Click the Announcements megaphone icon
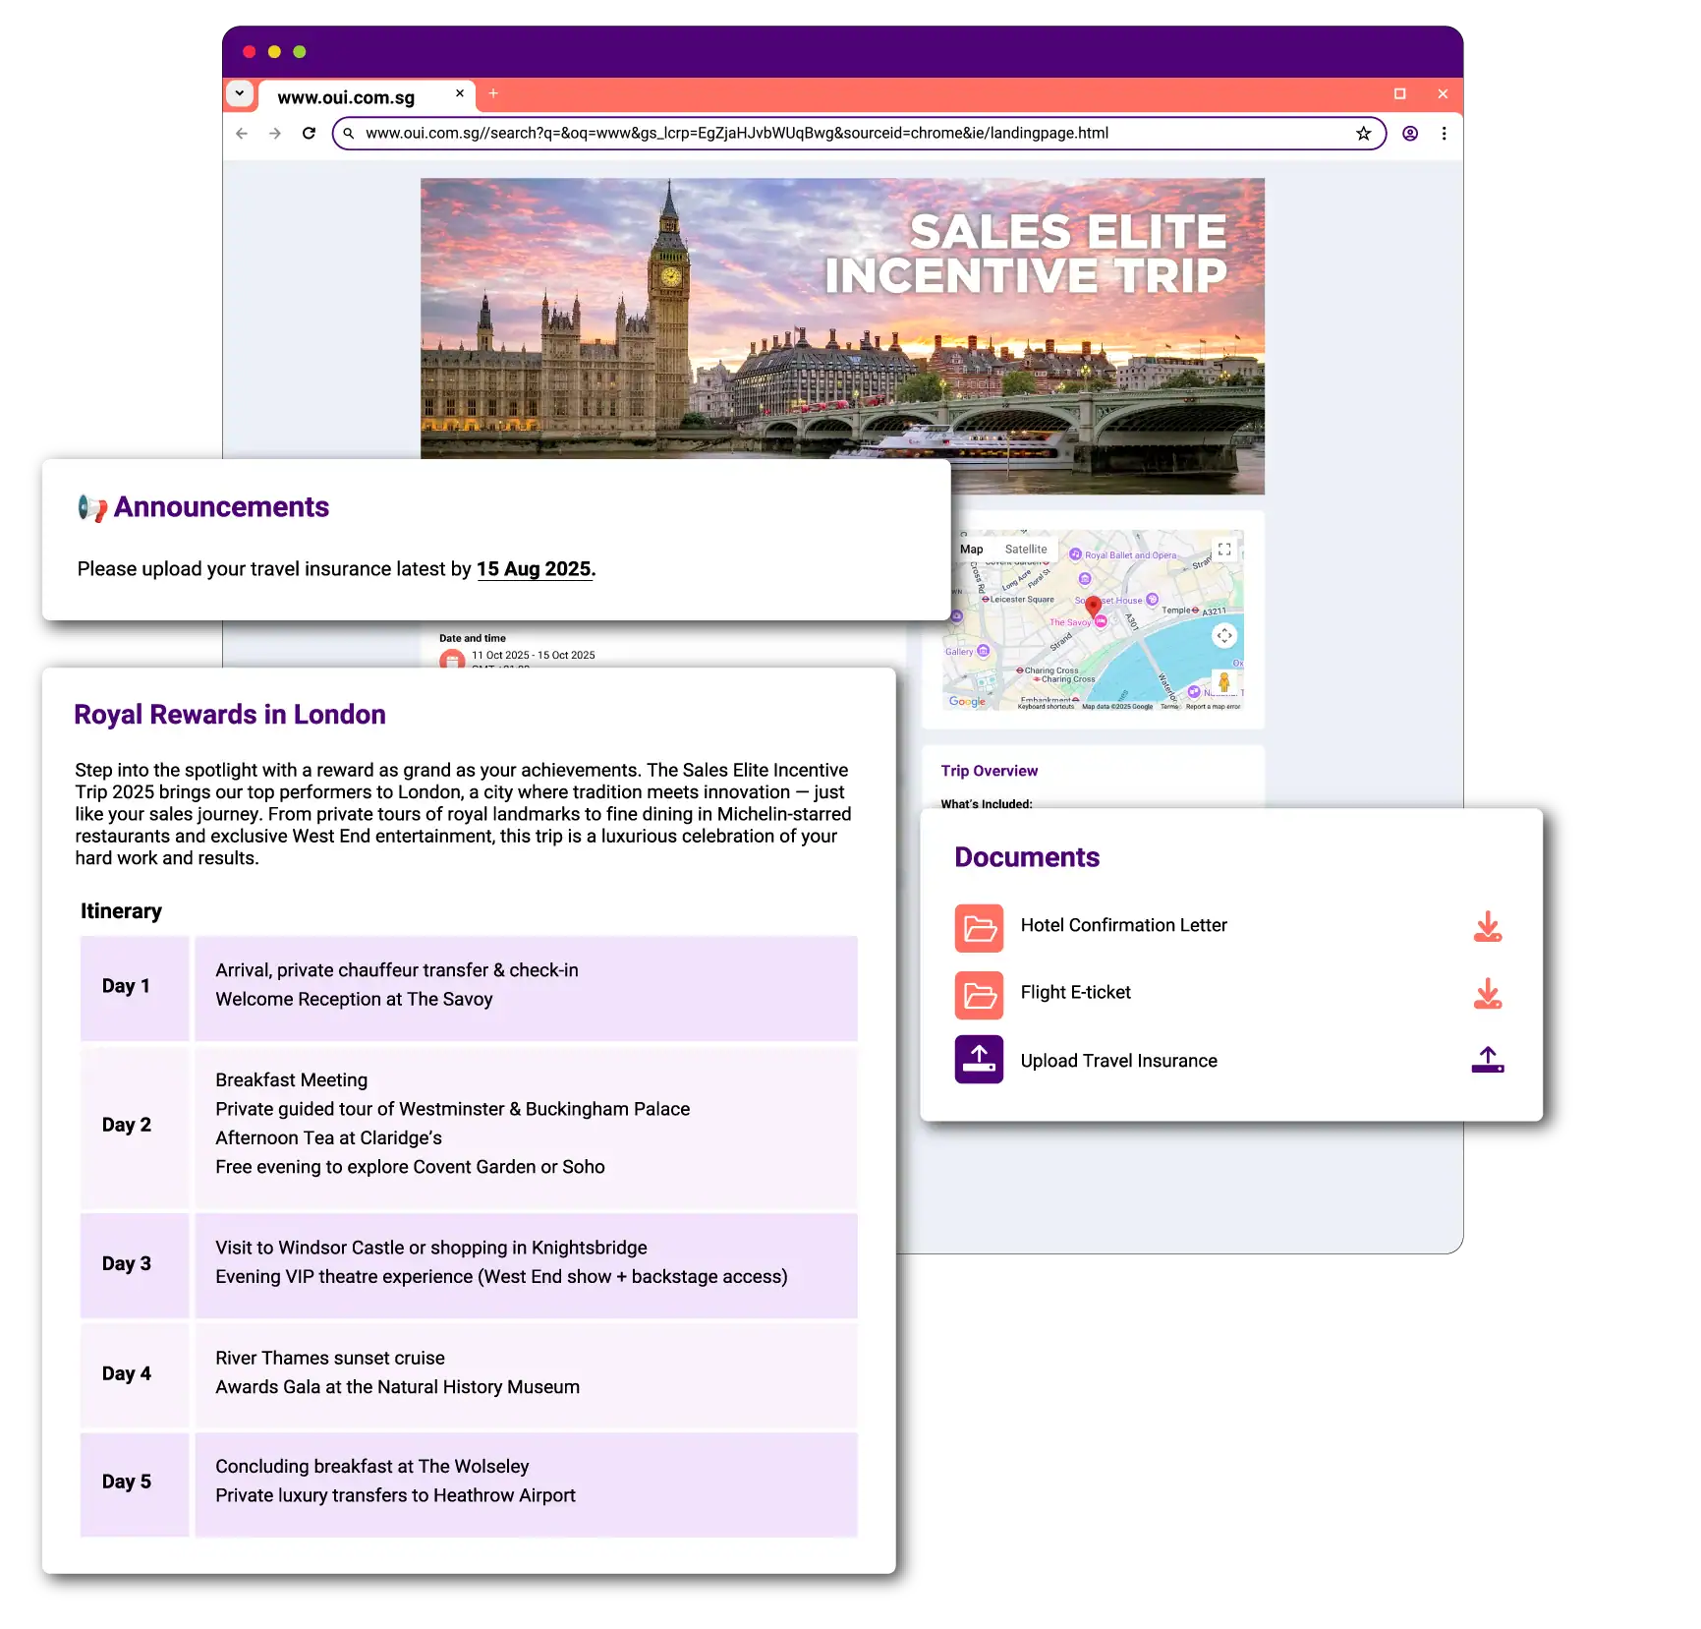This screenshot has width=1701, height=1629. [92, 507]
